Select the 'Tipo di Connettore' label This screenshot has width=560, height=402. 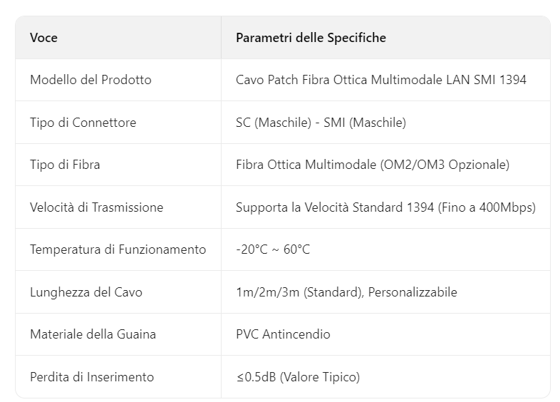click(83, 123)
